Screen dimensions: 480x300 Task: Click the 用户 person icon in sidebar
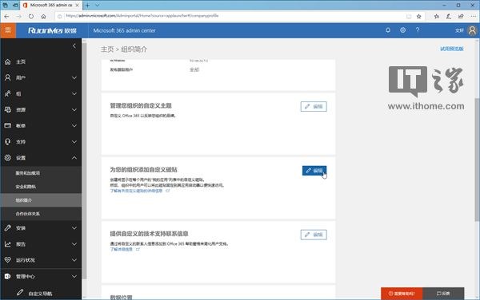coord(8,78)
